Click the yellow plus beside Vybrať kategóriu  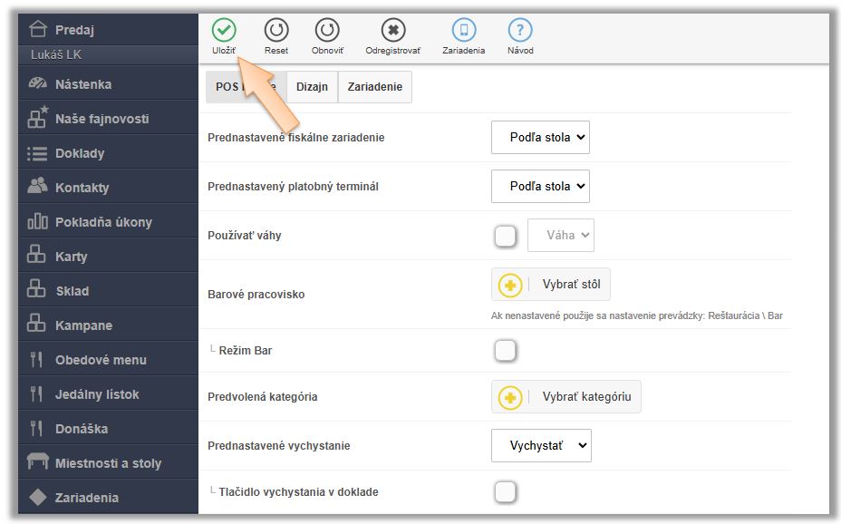coord(510,397)
